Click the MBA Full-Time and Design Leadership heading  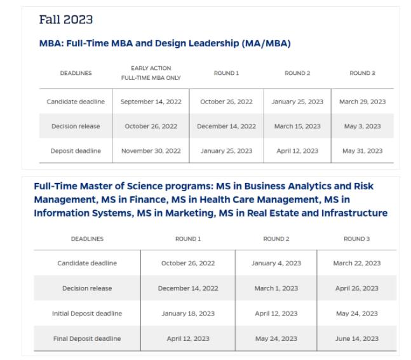165,44
